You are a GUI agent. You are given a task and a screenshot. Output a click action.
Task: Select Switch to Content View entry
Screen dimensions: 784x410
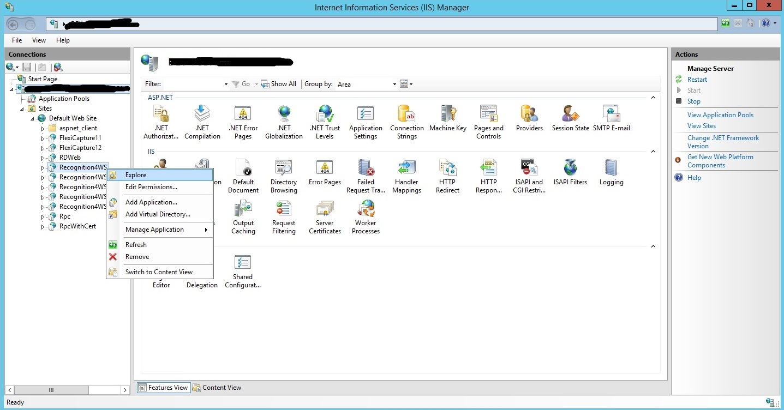click(x=159, y=272)
